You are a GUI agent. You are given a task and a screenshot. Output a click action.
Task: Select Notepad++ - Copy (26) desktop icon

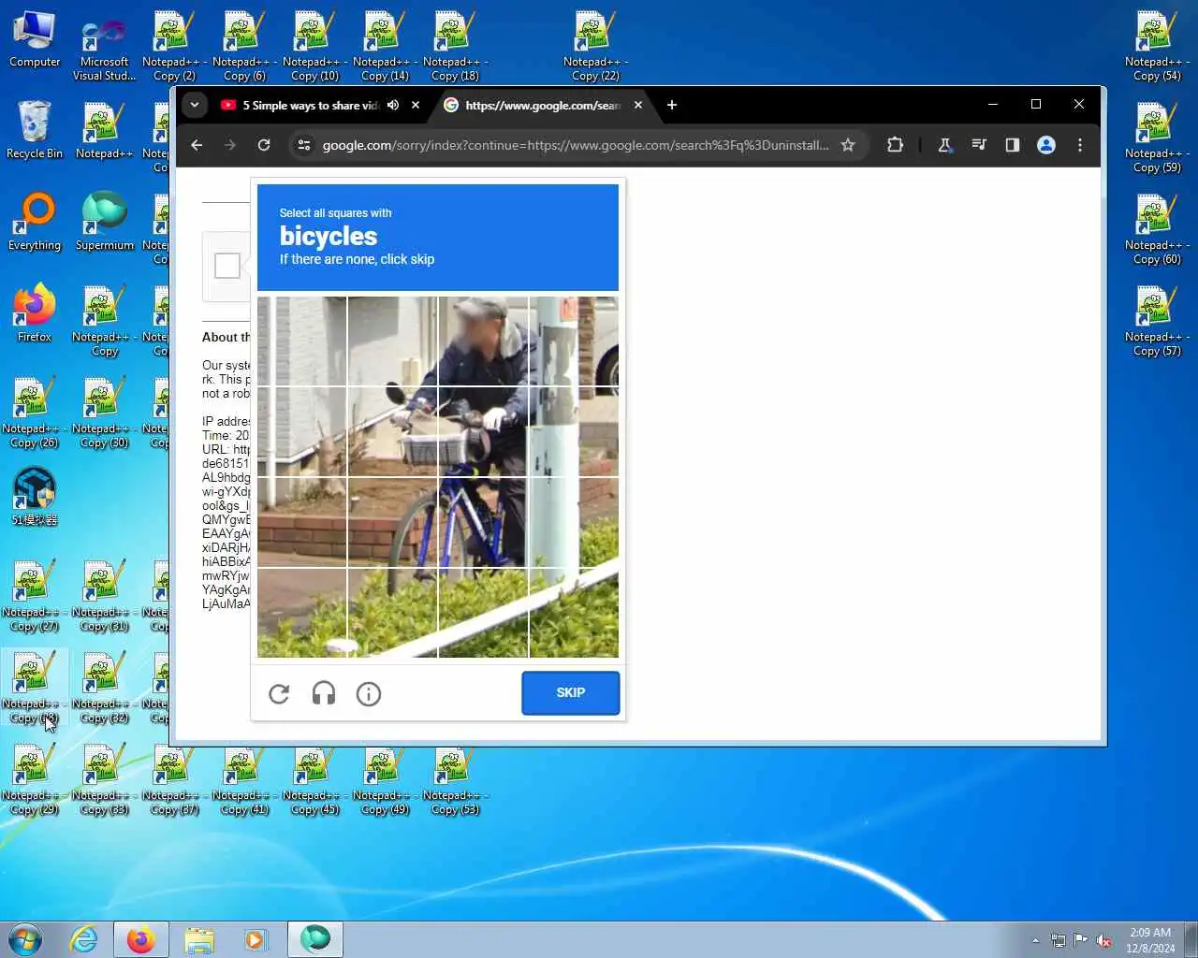(x=35, y=414)
